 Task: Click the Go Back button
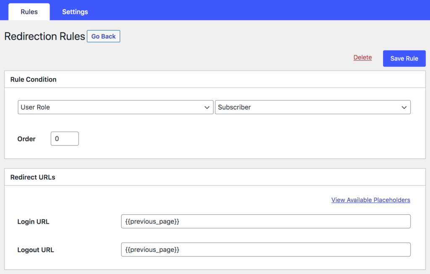coord(103,36)
